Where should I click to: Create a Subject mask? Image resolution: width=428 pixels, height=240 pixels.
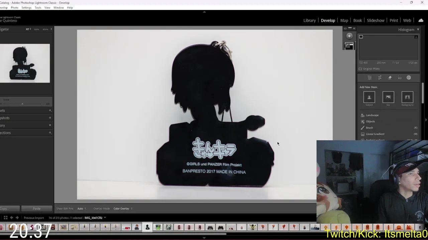click(x=369, y=97)
